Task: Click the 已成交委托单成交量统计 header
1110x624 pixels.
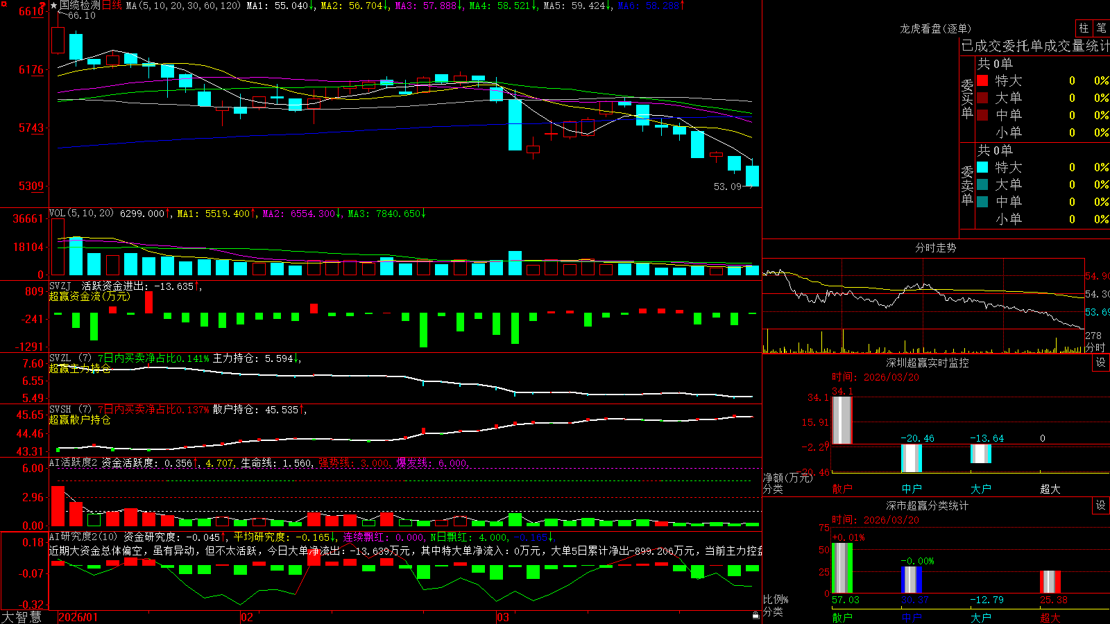Action: (x=1035, y=46)
